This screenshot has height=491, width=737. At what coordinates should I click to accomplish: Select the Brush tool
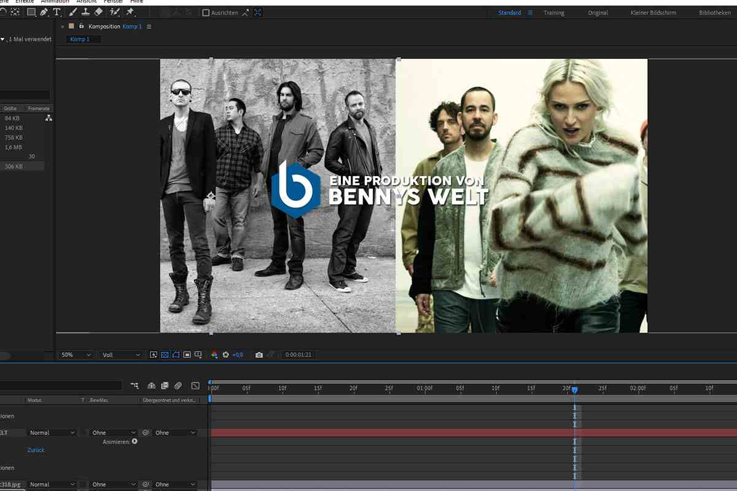[x=73, y=12]
